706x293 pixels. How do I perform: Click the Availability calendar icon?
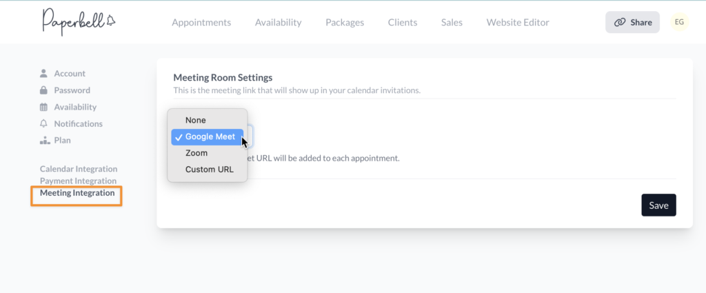pos(43,107)
